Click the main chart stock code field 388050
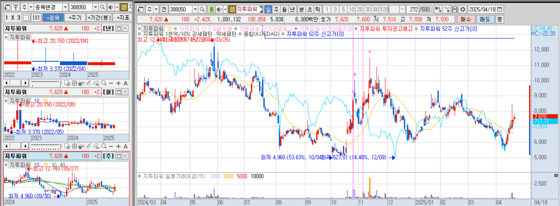The height and width of the screenshot is (206, 560). 180,9
